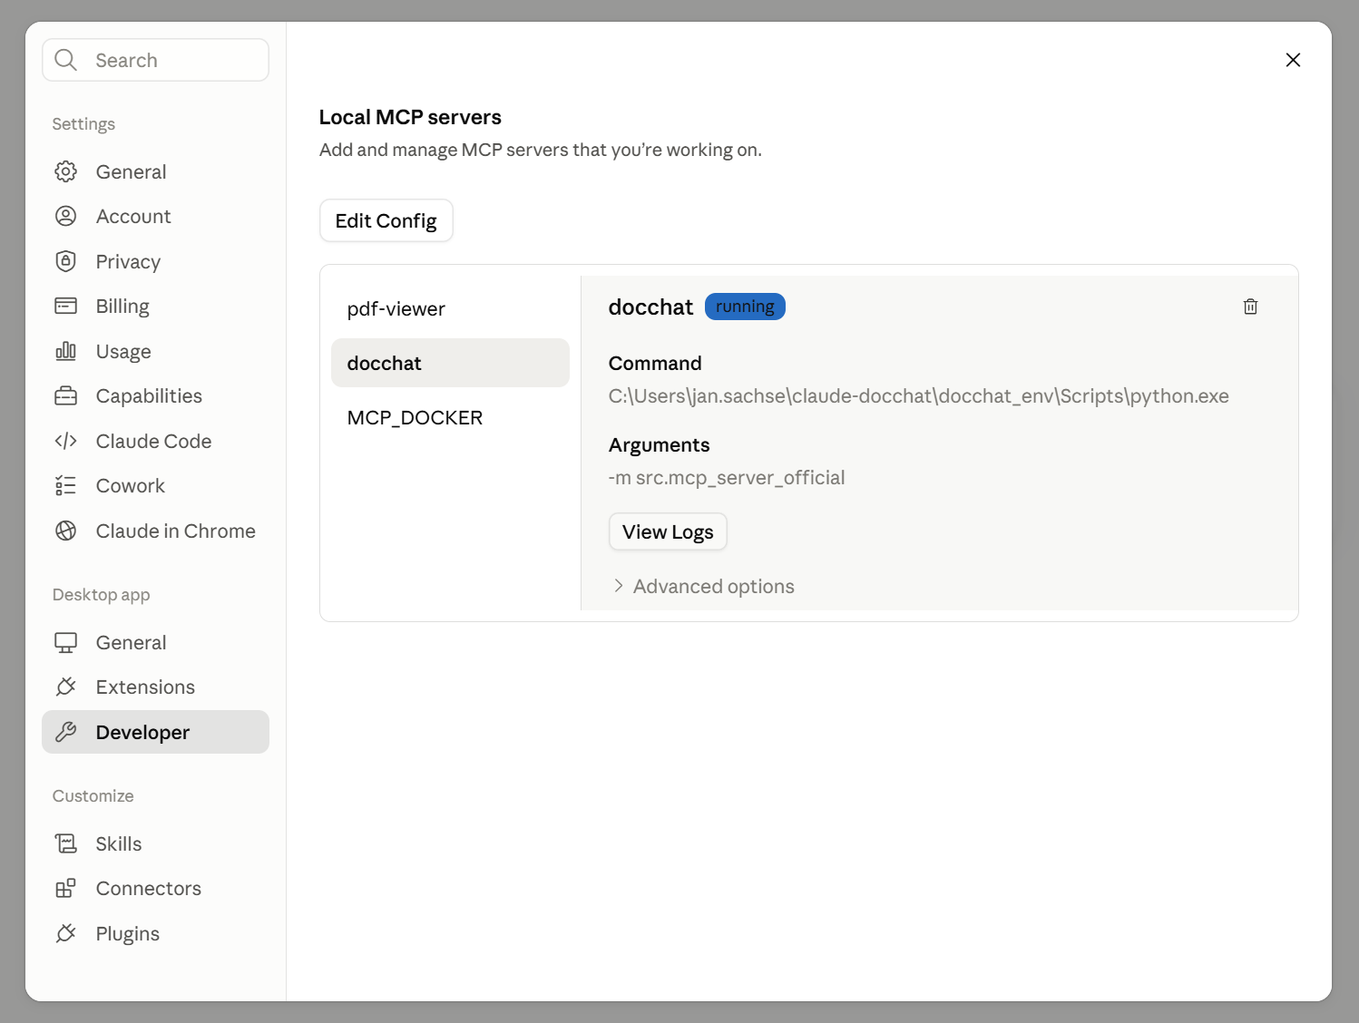Click the Desktop app General monitor icon
This screenshot has width=1359, height=1023.
65,642
